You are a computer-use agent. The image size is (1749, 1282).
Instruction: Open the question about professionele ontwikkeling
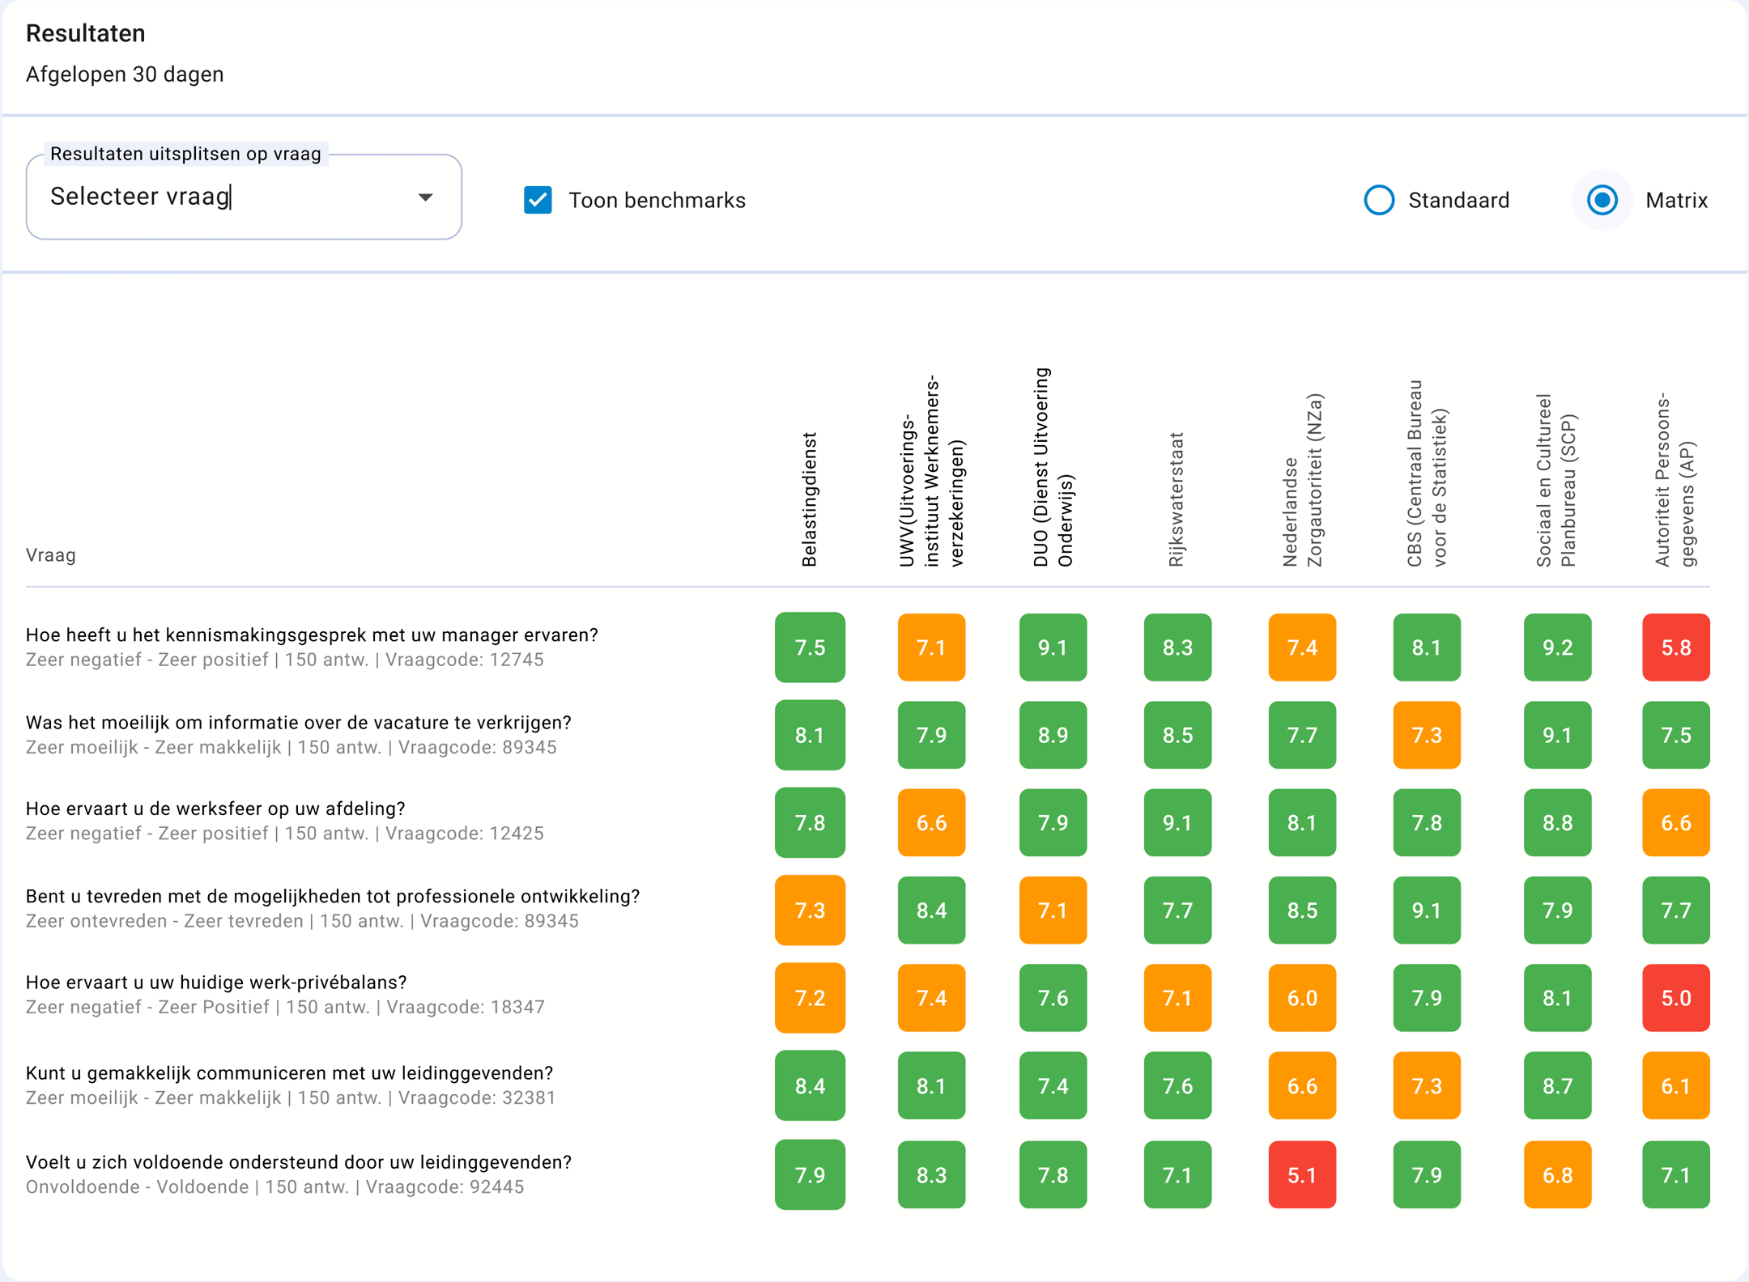[333, 897]
